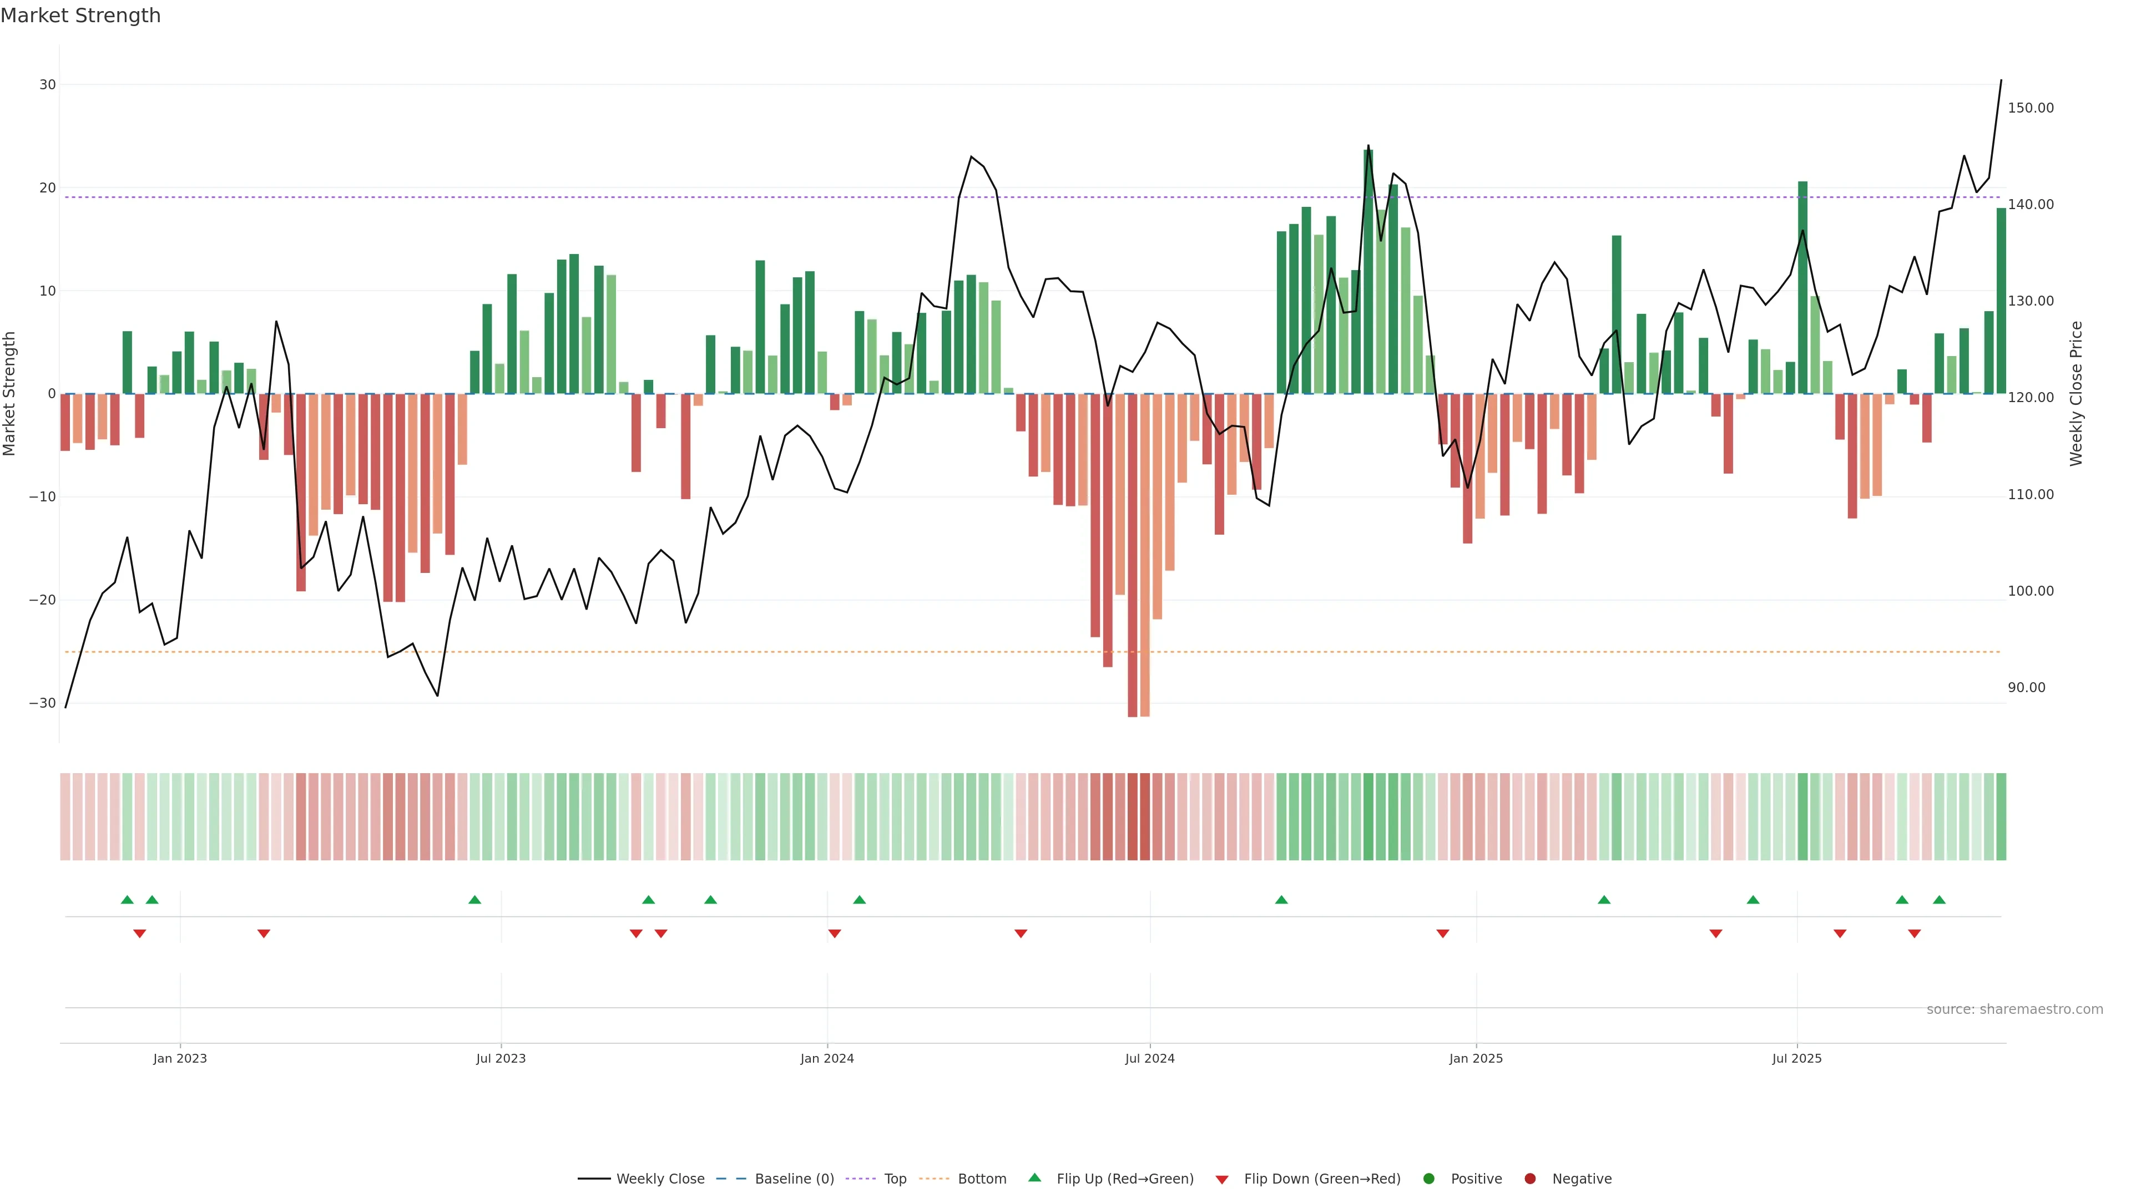
Task: Click the dark red Negative legend circle
Action: [1529, 1178]
